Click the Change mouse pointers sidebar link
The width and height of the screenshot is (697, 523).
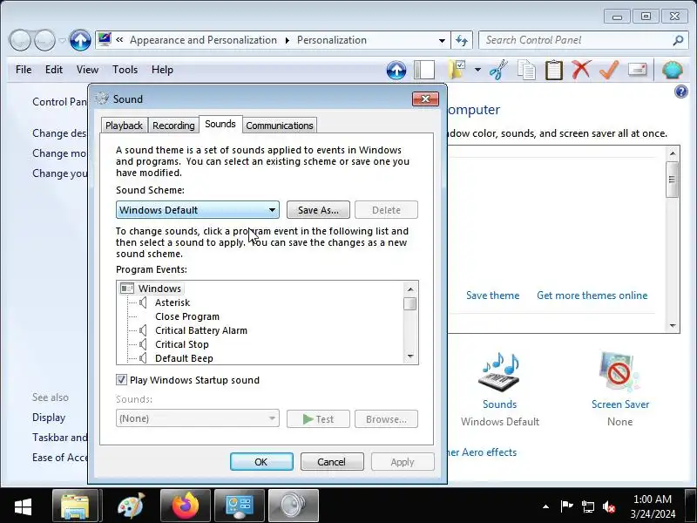pos(59,153)
